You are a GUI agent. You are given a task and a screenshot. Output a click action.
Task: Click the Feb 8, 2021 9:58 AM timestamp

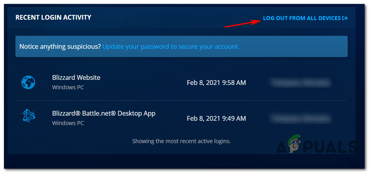[x=217, y=83]
